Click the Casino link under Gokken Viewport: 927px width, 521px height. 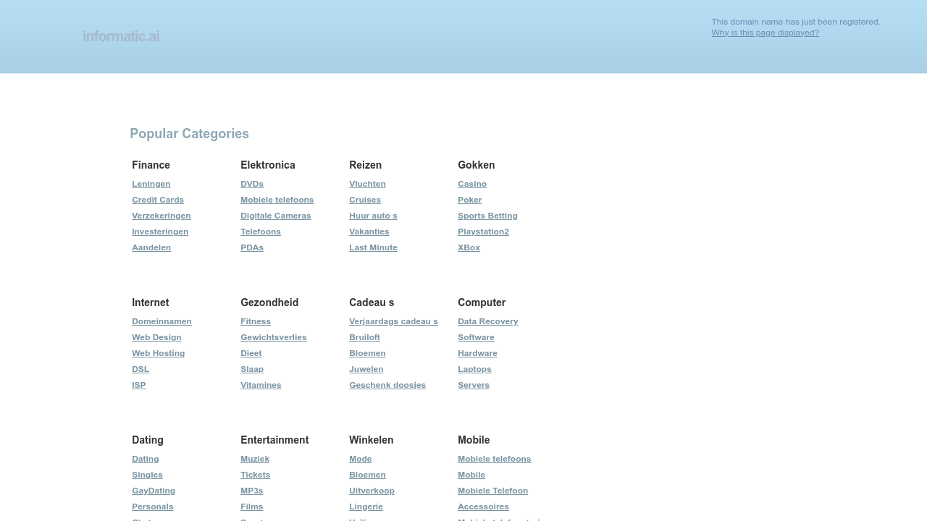coord(472,184)
